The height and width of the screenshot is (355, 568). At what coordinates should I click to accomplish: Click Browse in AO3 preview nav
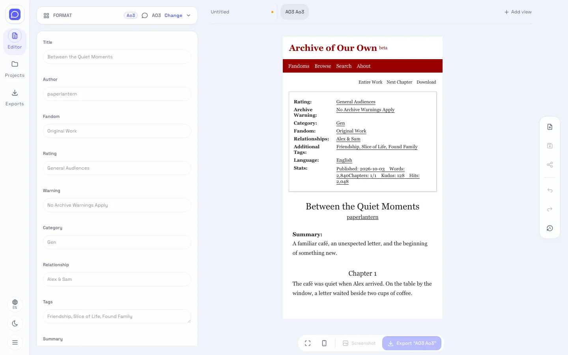(x=323, y=66)
